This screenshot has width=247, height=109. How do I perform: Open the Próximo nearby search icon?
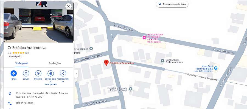click(38, 73)
